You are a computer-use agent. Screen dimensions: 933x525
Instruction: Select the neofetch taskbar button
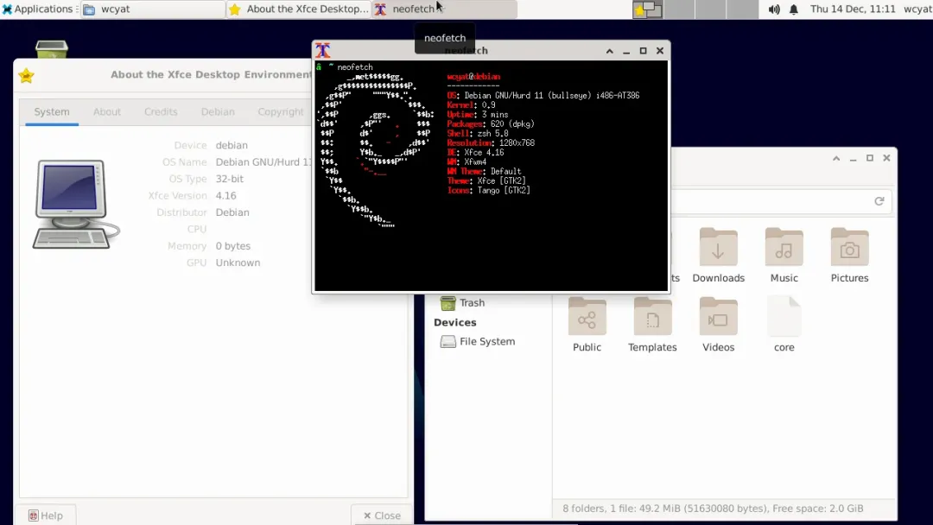coord(445,9)
